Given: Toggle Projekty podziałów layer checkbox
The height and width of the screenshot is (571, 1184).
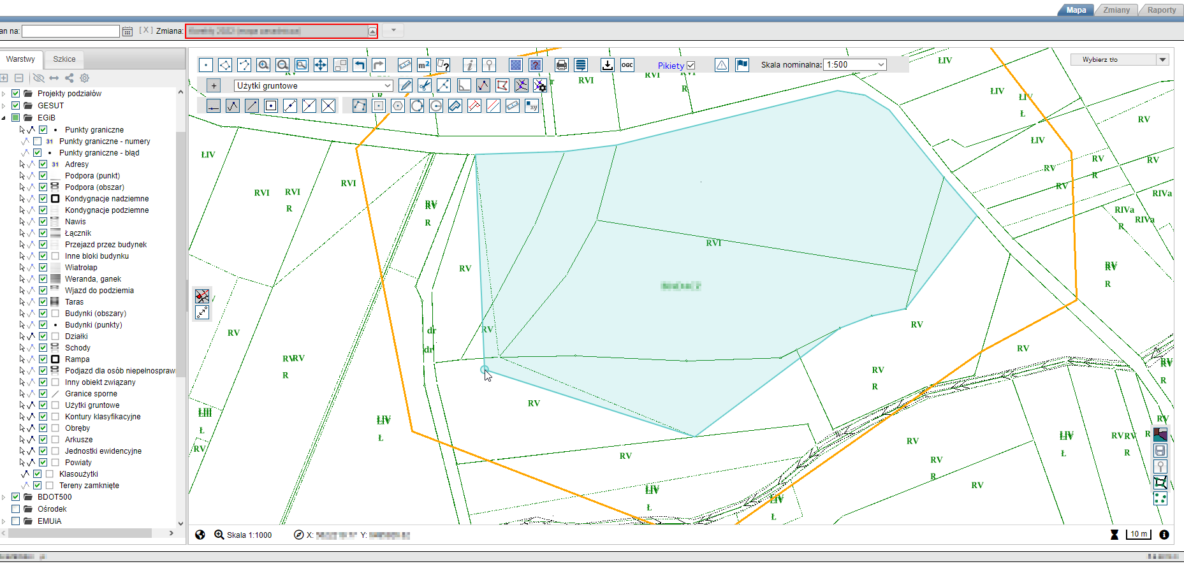Looking at the screenshot, I should (x=16, y=94).
